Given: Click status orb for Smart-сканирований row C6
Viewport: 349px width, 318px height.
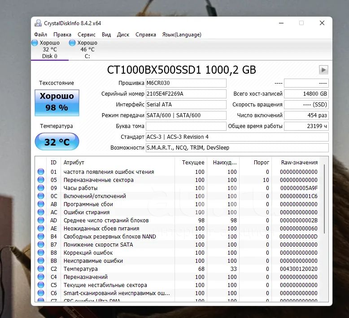Looking at the screenshot, I should coord(41,293).
